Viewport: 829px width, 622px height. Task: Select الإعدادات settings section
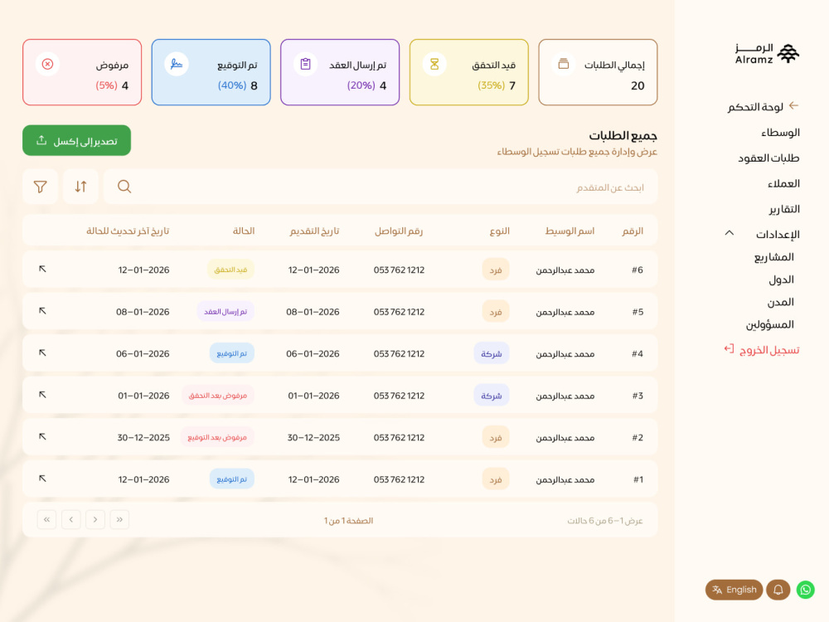[x=778, y=235]
